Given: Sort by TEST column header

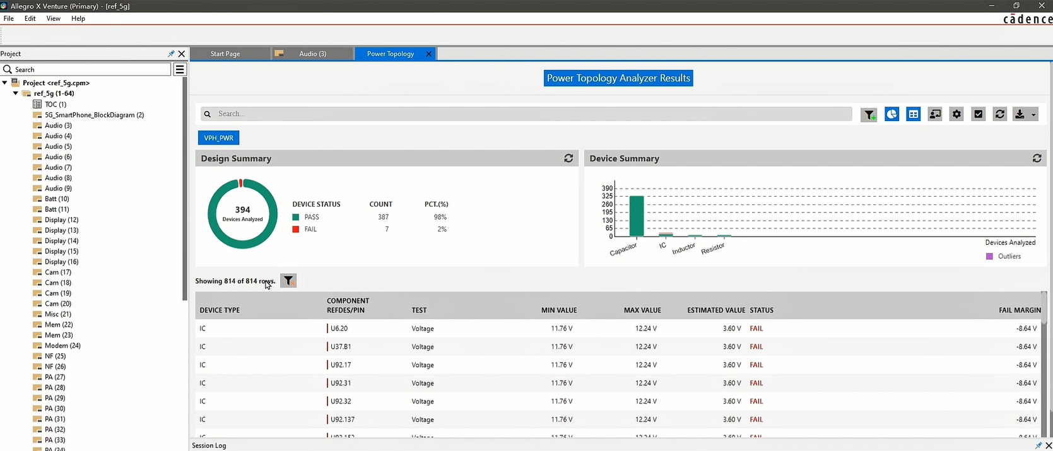Looking at the screenshot, I should point(419,310).
